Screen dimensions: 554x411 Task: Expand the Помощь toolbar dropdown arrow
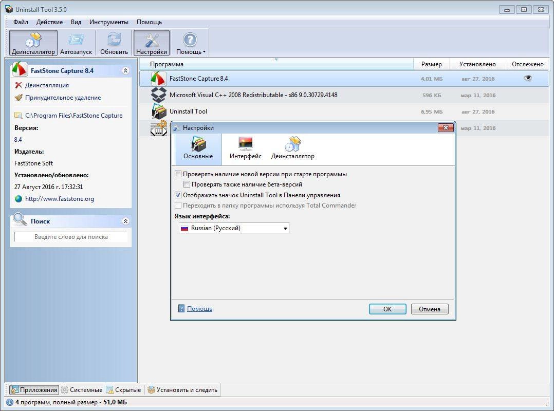(204, 52)
